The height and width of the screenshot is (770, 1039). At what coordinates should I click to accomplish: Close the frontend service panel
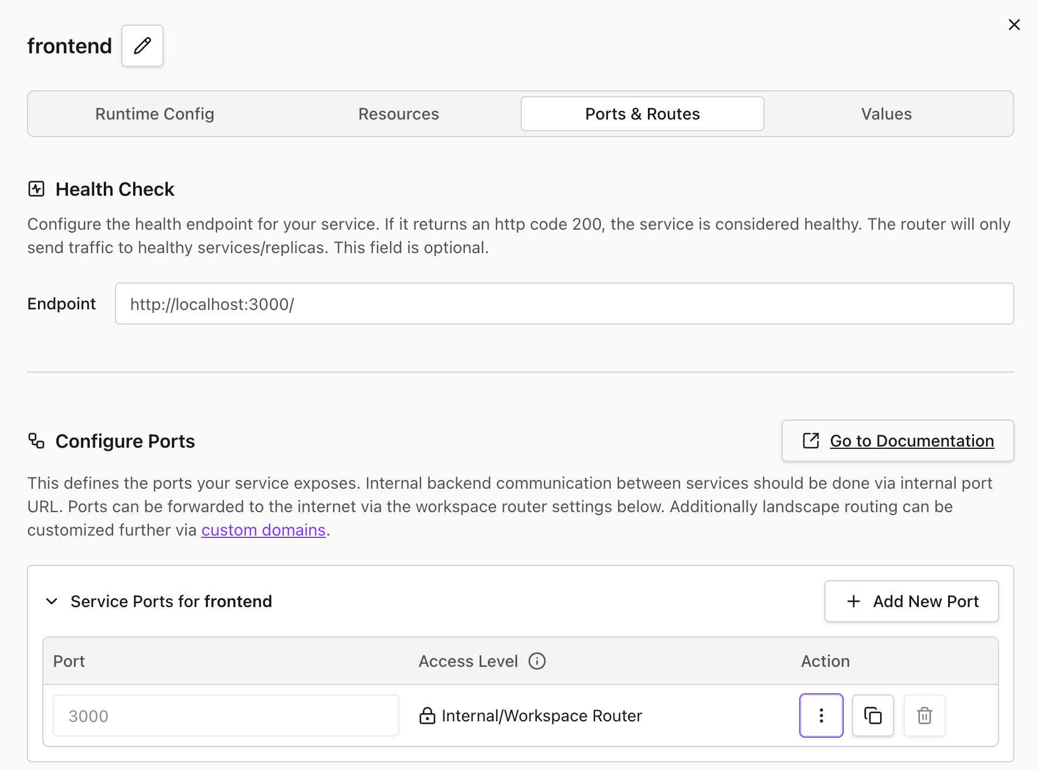pos(1014,25)
